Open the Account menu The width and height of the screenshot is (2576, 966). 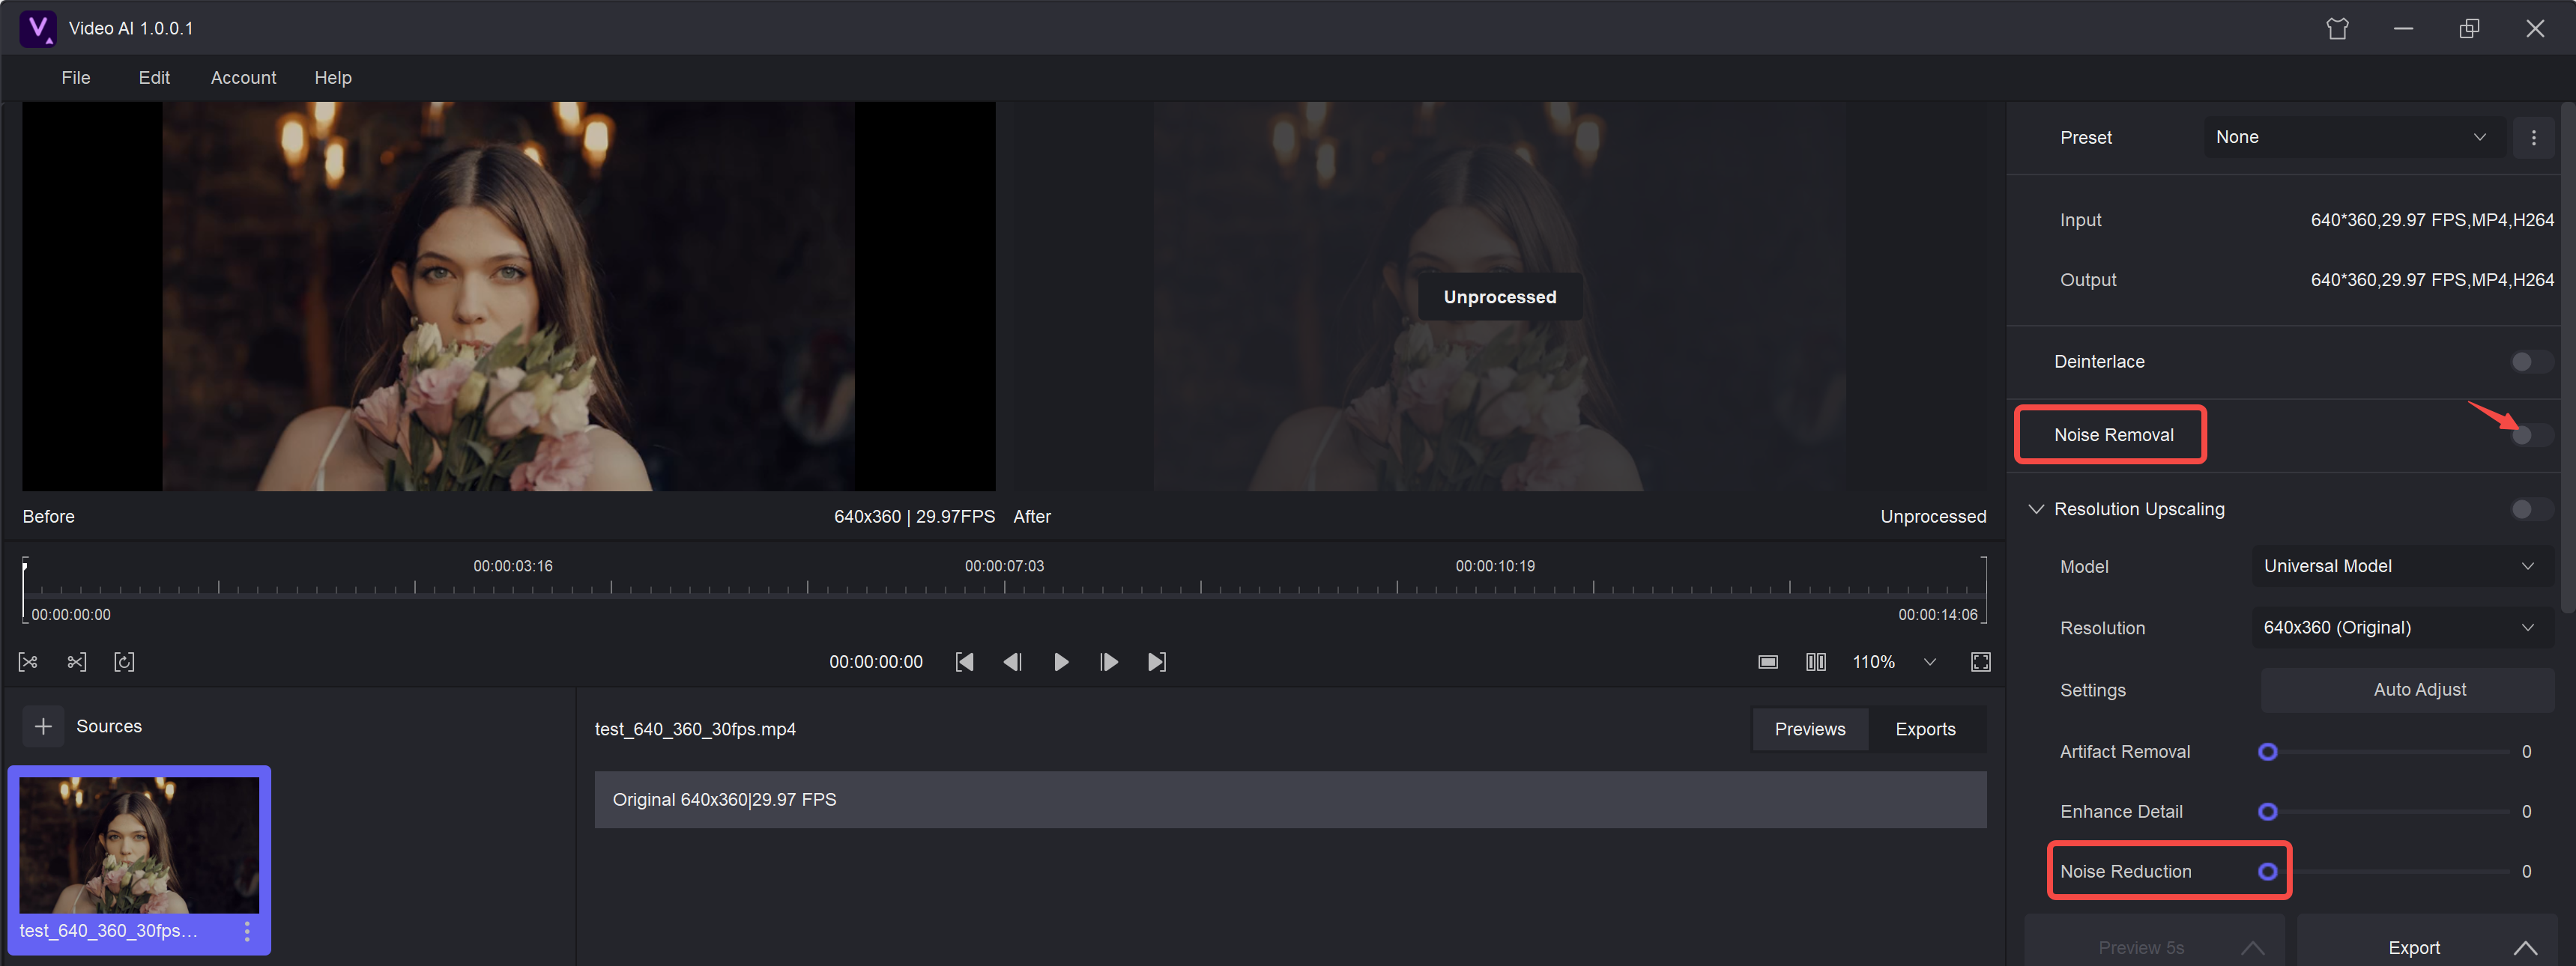click(x=243, y=78)
